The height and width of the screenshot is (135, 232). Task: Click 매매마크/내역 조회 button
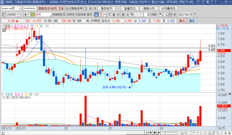(x=51, y=8)
